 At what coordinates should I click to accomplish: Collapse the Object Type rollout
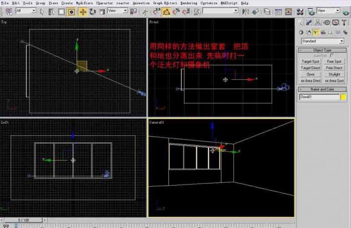pos(322,50)
